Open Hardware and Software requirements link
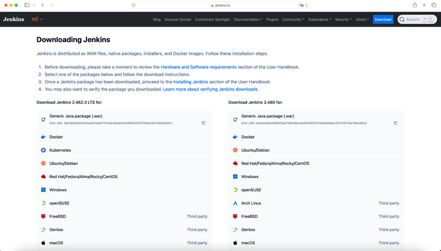 pyautogui.click(x=198, y=67)
